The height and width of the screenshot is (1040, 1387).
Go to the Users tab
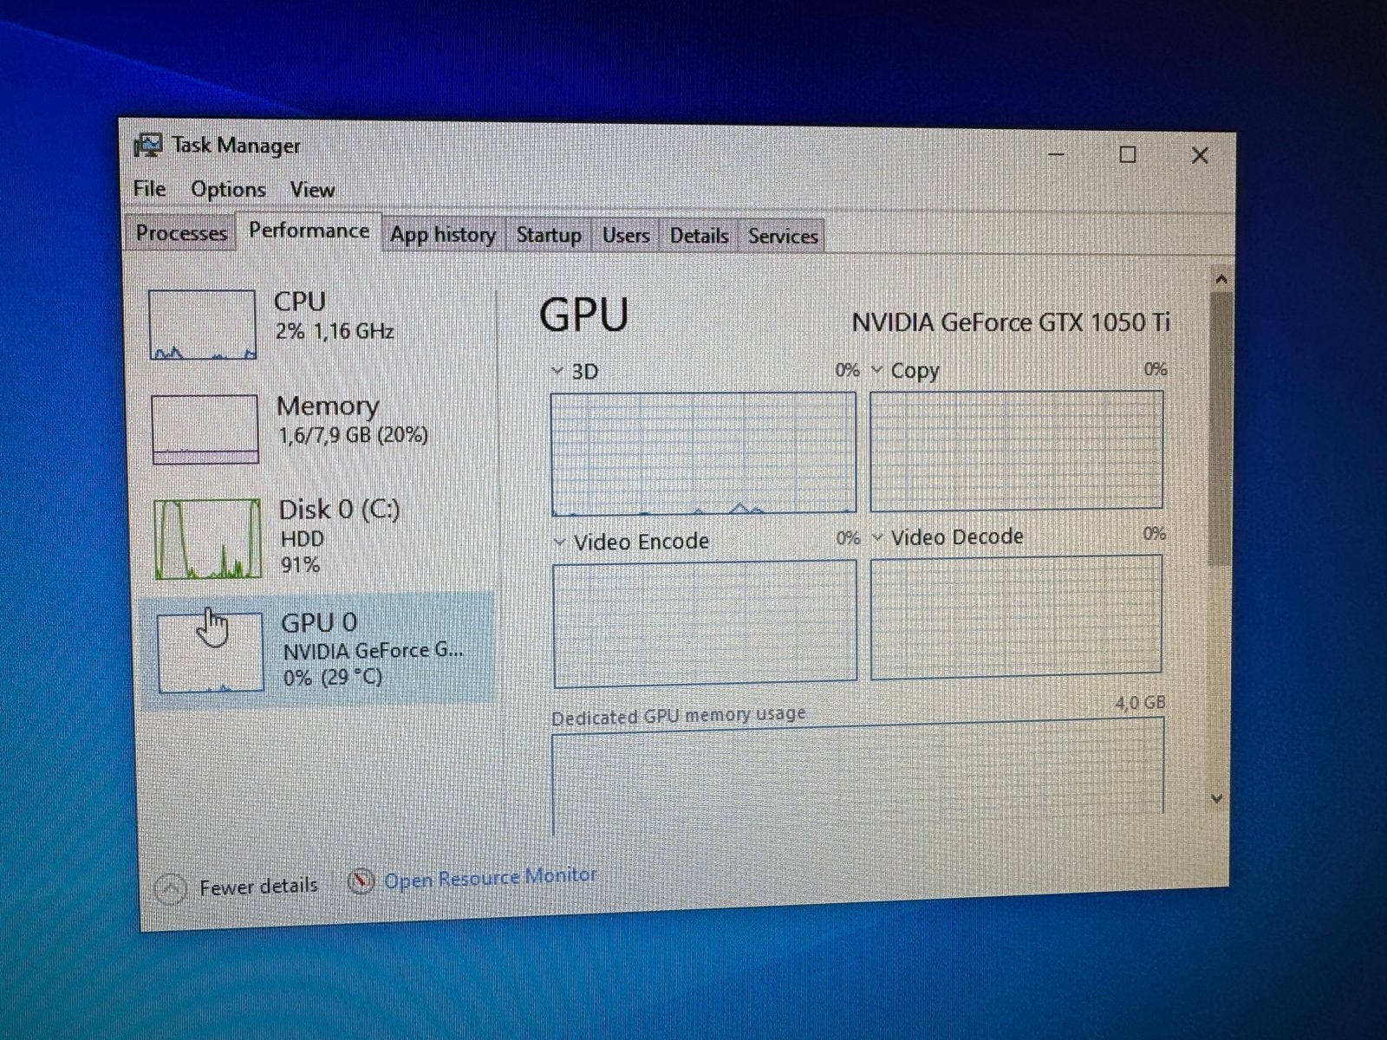coord(626,236)
